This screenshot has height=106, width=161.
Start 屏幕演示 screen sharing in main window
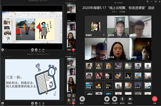pos(107,99)
